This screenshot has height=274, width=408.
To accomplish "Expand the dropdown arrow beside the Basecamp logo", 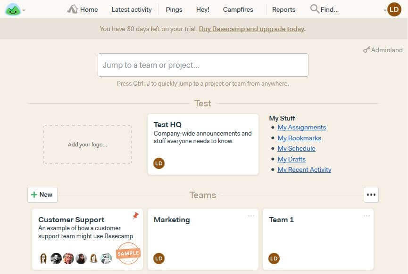I will [24, 9].
